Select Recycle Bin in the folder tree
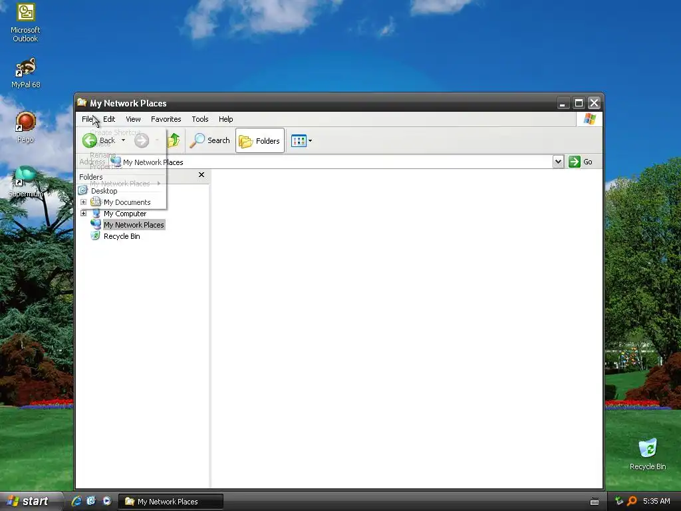Screen dimensions: 681x511 [x=122, y=236]
